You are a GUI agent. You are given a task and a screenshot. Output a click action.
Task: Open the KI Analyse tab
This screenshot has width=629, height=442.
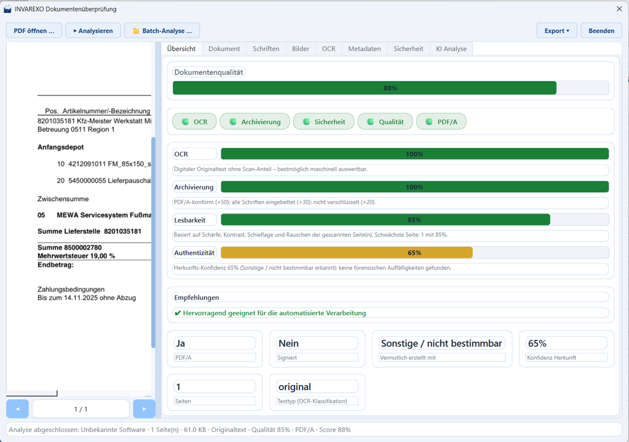[451, 49]
